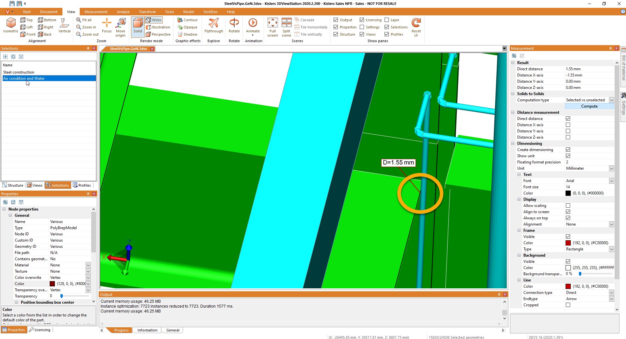Open the Connection type dropdown
This screenshot has width=626, height=339.
pyautogui.click(x=611, y=293)
